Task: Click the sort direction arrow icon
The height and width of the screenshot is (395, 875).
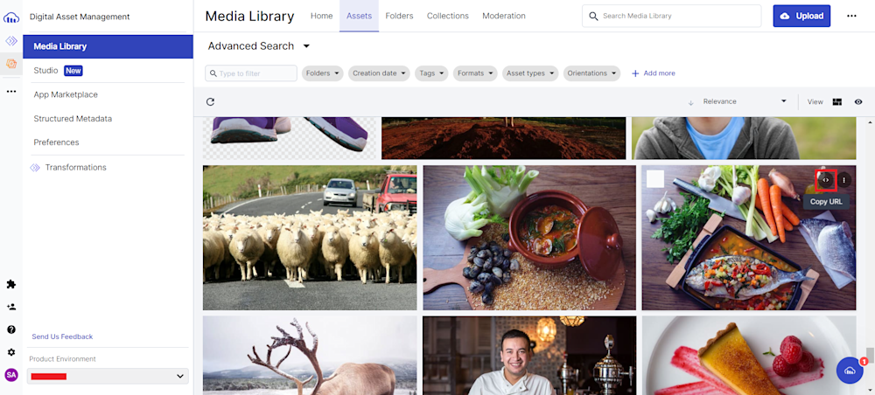Action: [690, 102]
